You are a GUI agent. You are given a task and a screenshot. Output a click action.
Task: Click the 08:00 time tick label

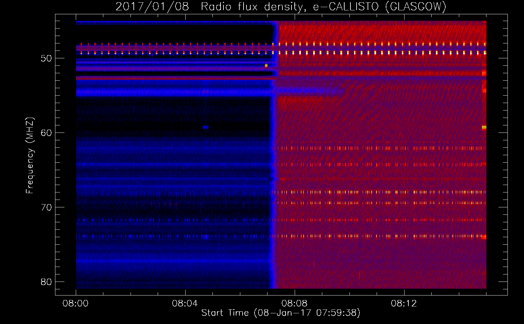click(x=76, y=304)
